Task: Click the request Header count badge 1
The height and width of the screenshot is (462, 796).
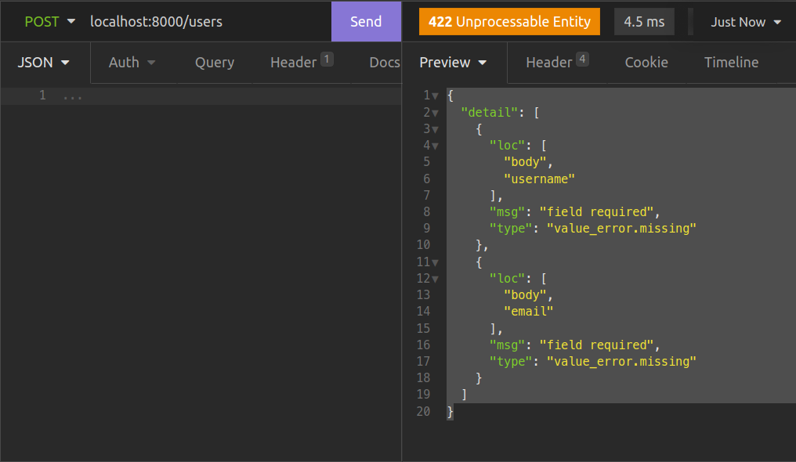Action: (327, 60)
